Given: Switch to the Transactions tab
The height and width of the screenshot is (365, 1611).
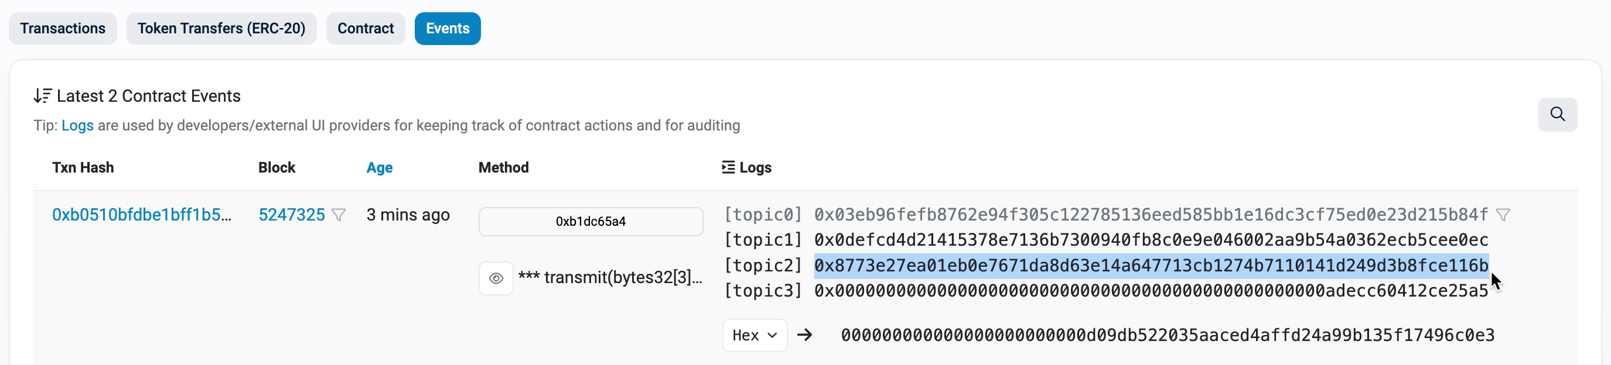Looking at the screenshot, I should [63, 29].
